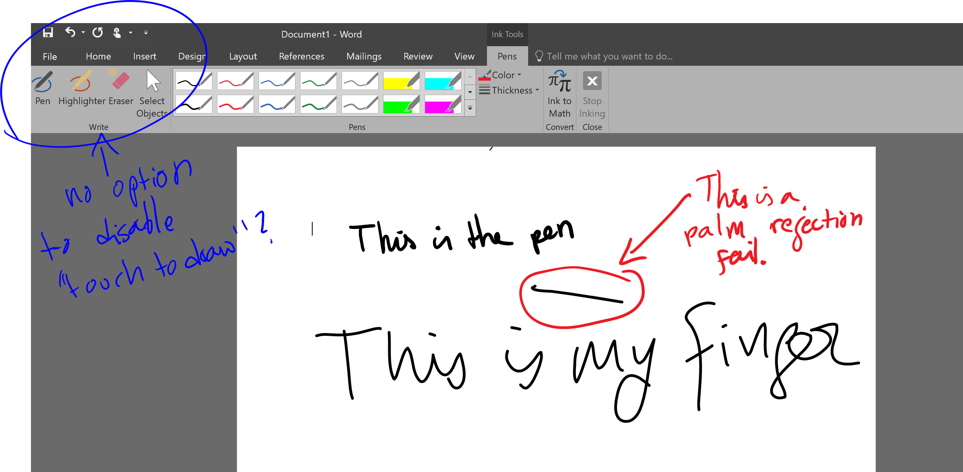The height and width of the screenshot is (472, 963).
Task: Pick the yellow highlighter pen swatch
Action: click(401, 81)
